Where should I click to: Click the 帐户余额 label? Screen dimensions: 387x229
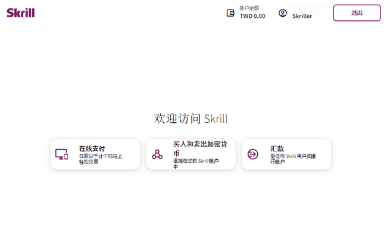[x=249, y=8]
